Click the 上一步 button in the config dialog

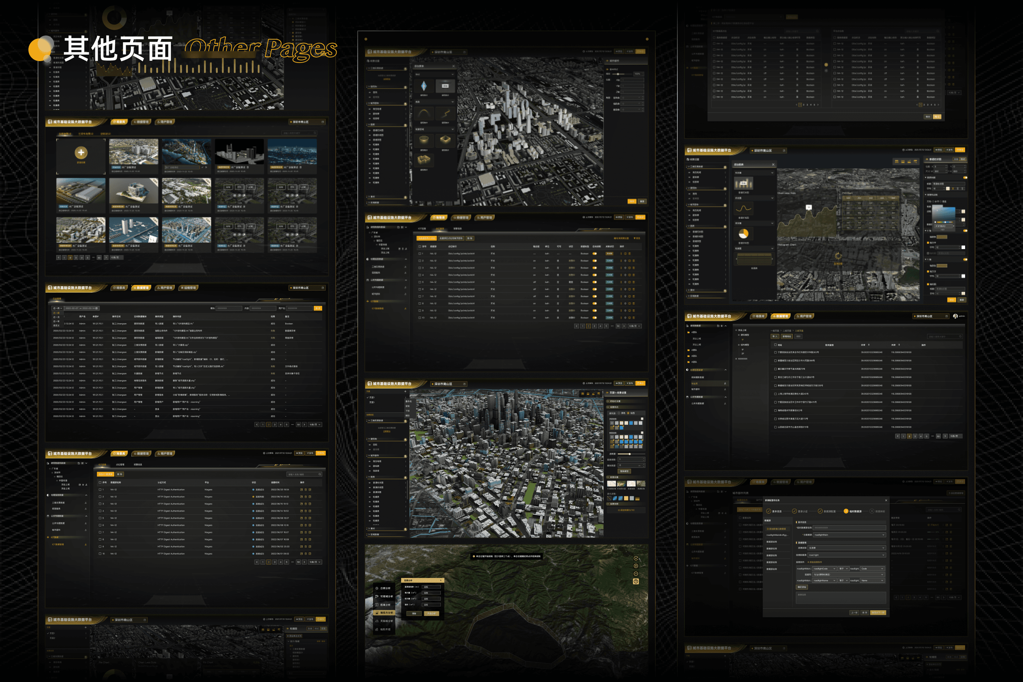[854, 612]
